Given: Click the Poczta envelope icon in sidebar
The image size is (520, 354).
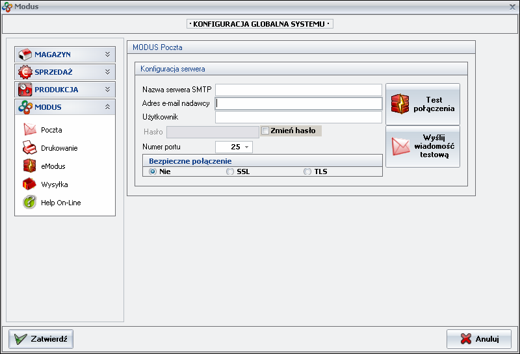Looking at the screenshot, I should [30, 130].
